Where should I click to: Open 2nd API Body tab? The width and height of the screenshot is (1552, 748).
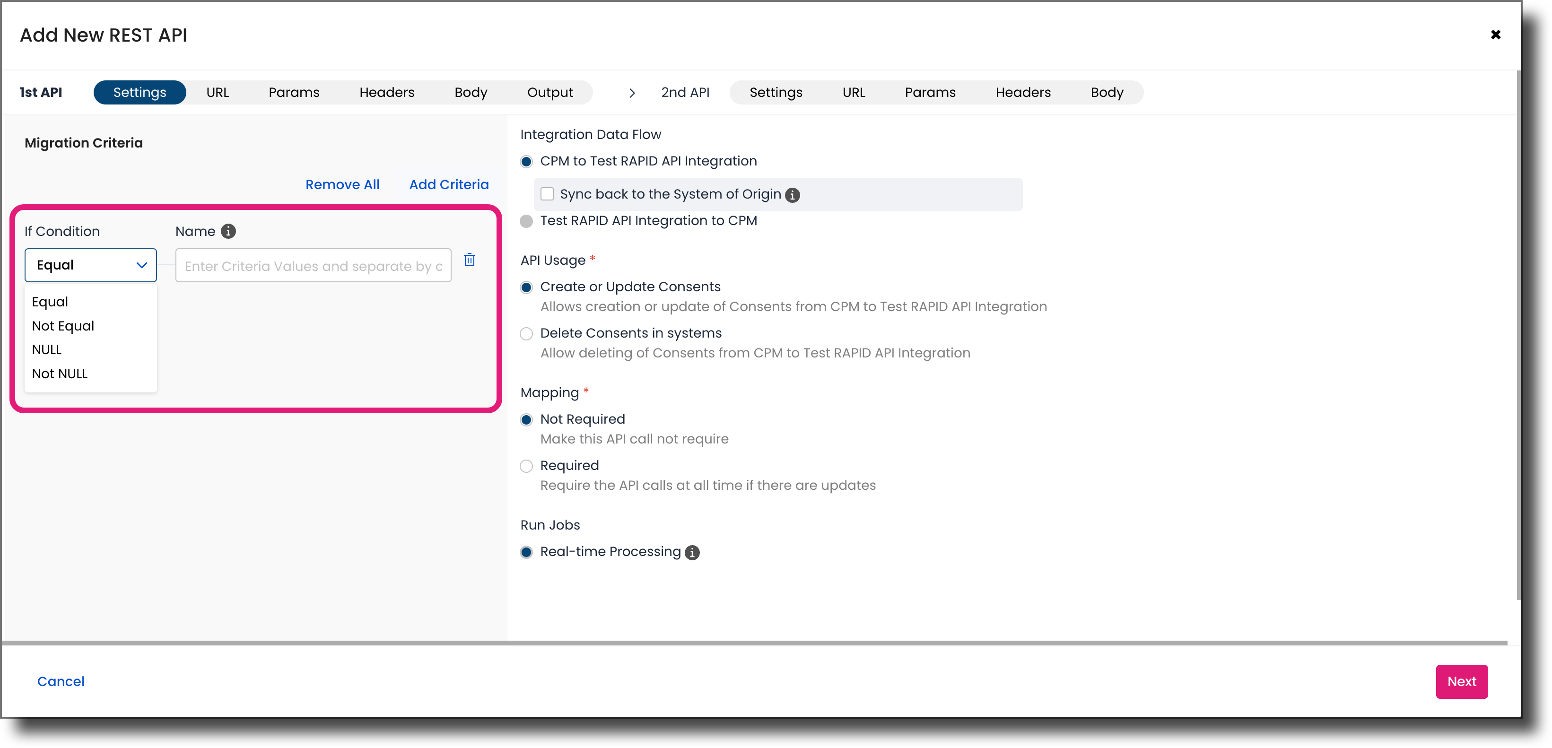1107,92
